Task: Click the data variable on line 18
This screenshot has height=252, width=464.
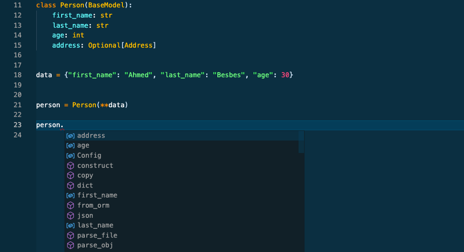Action: (44, 75)
